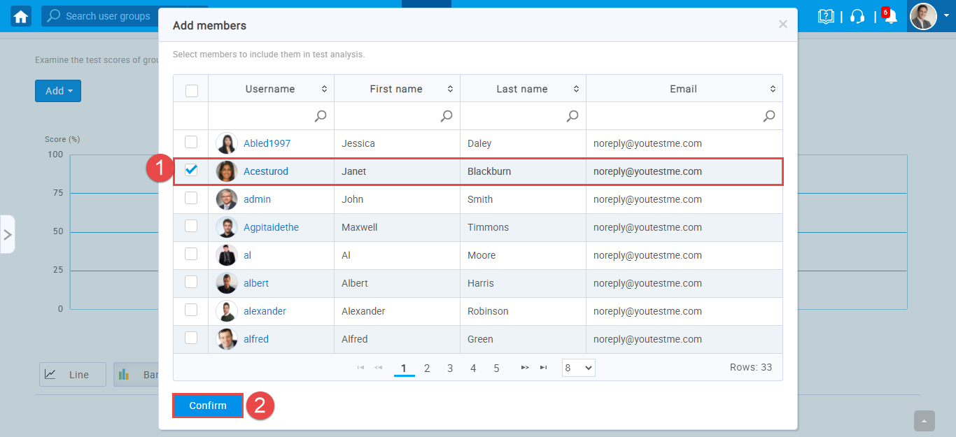
Task: Jump to last page arrow
Action: pos(543,368)
